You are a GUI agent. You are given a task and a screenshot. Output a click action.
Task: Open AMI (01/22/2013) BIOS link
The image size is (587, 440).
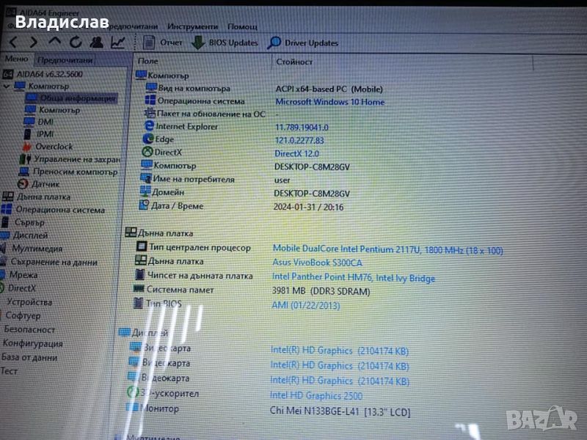click(305, 305)
